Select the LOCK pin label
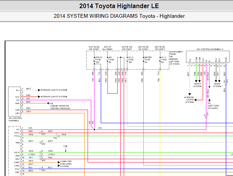 coord(17,152)
